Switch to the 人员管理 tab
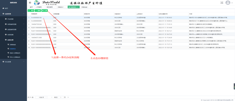Screen dimensions: 235x101 pyautogui.click(x=39, y=7)
